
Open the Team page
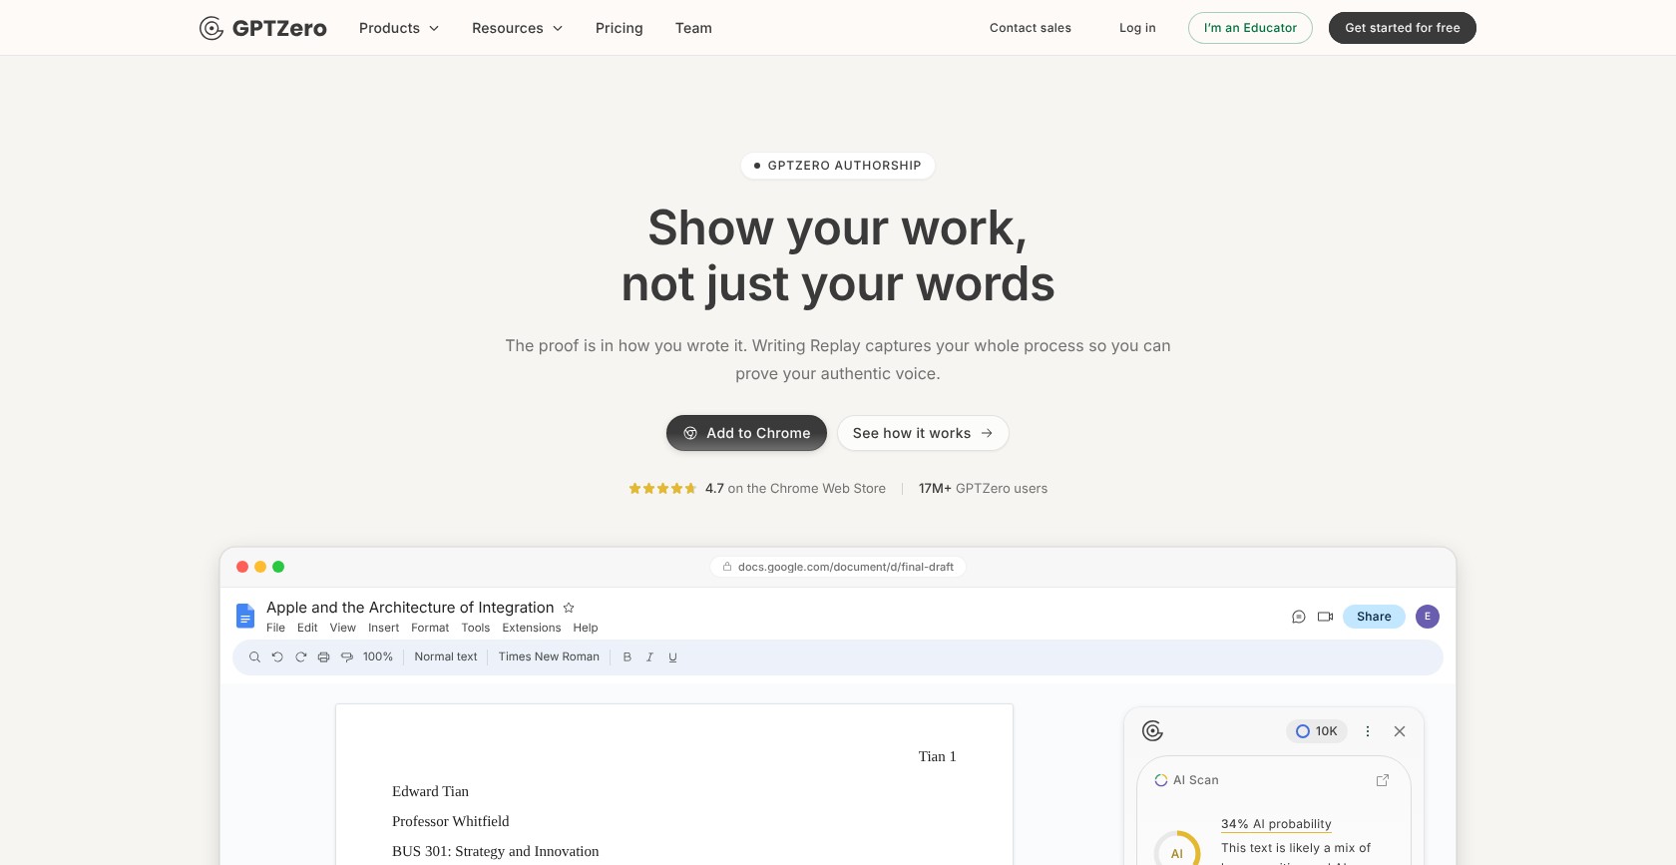(693, 28)
